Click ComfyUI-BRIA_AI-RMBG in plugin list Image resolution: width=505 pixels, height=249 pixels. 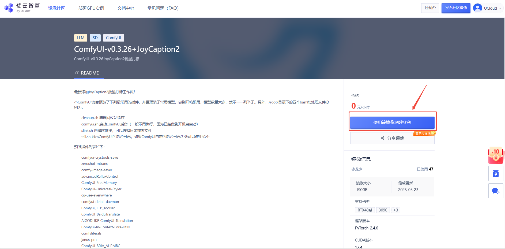pyautogui.click(x=101, y=246)
